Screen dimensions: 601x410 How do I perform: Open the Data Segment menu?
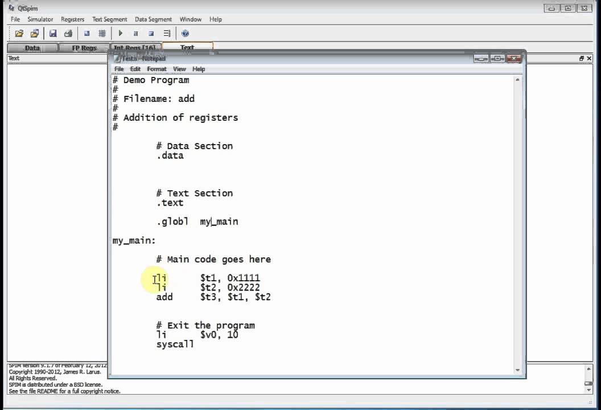[153, 19]
